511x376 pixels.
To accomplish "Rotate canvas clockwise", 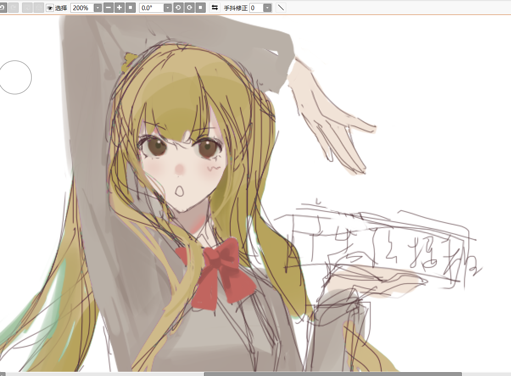I will (190, 8).
